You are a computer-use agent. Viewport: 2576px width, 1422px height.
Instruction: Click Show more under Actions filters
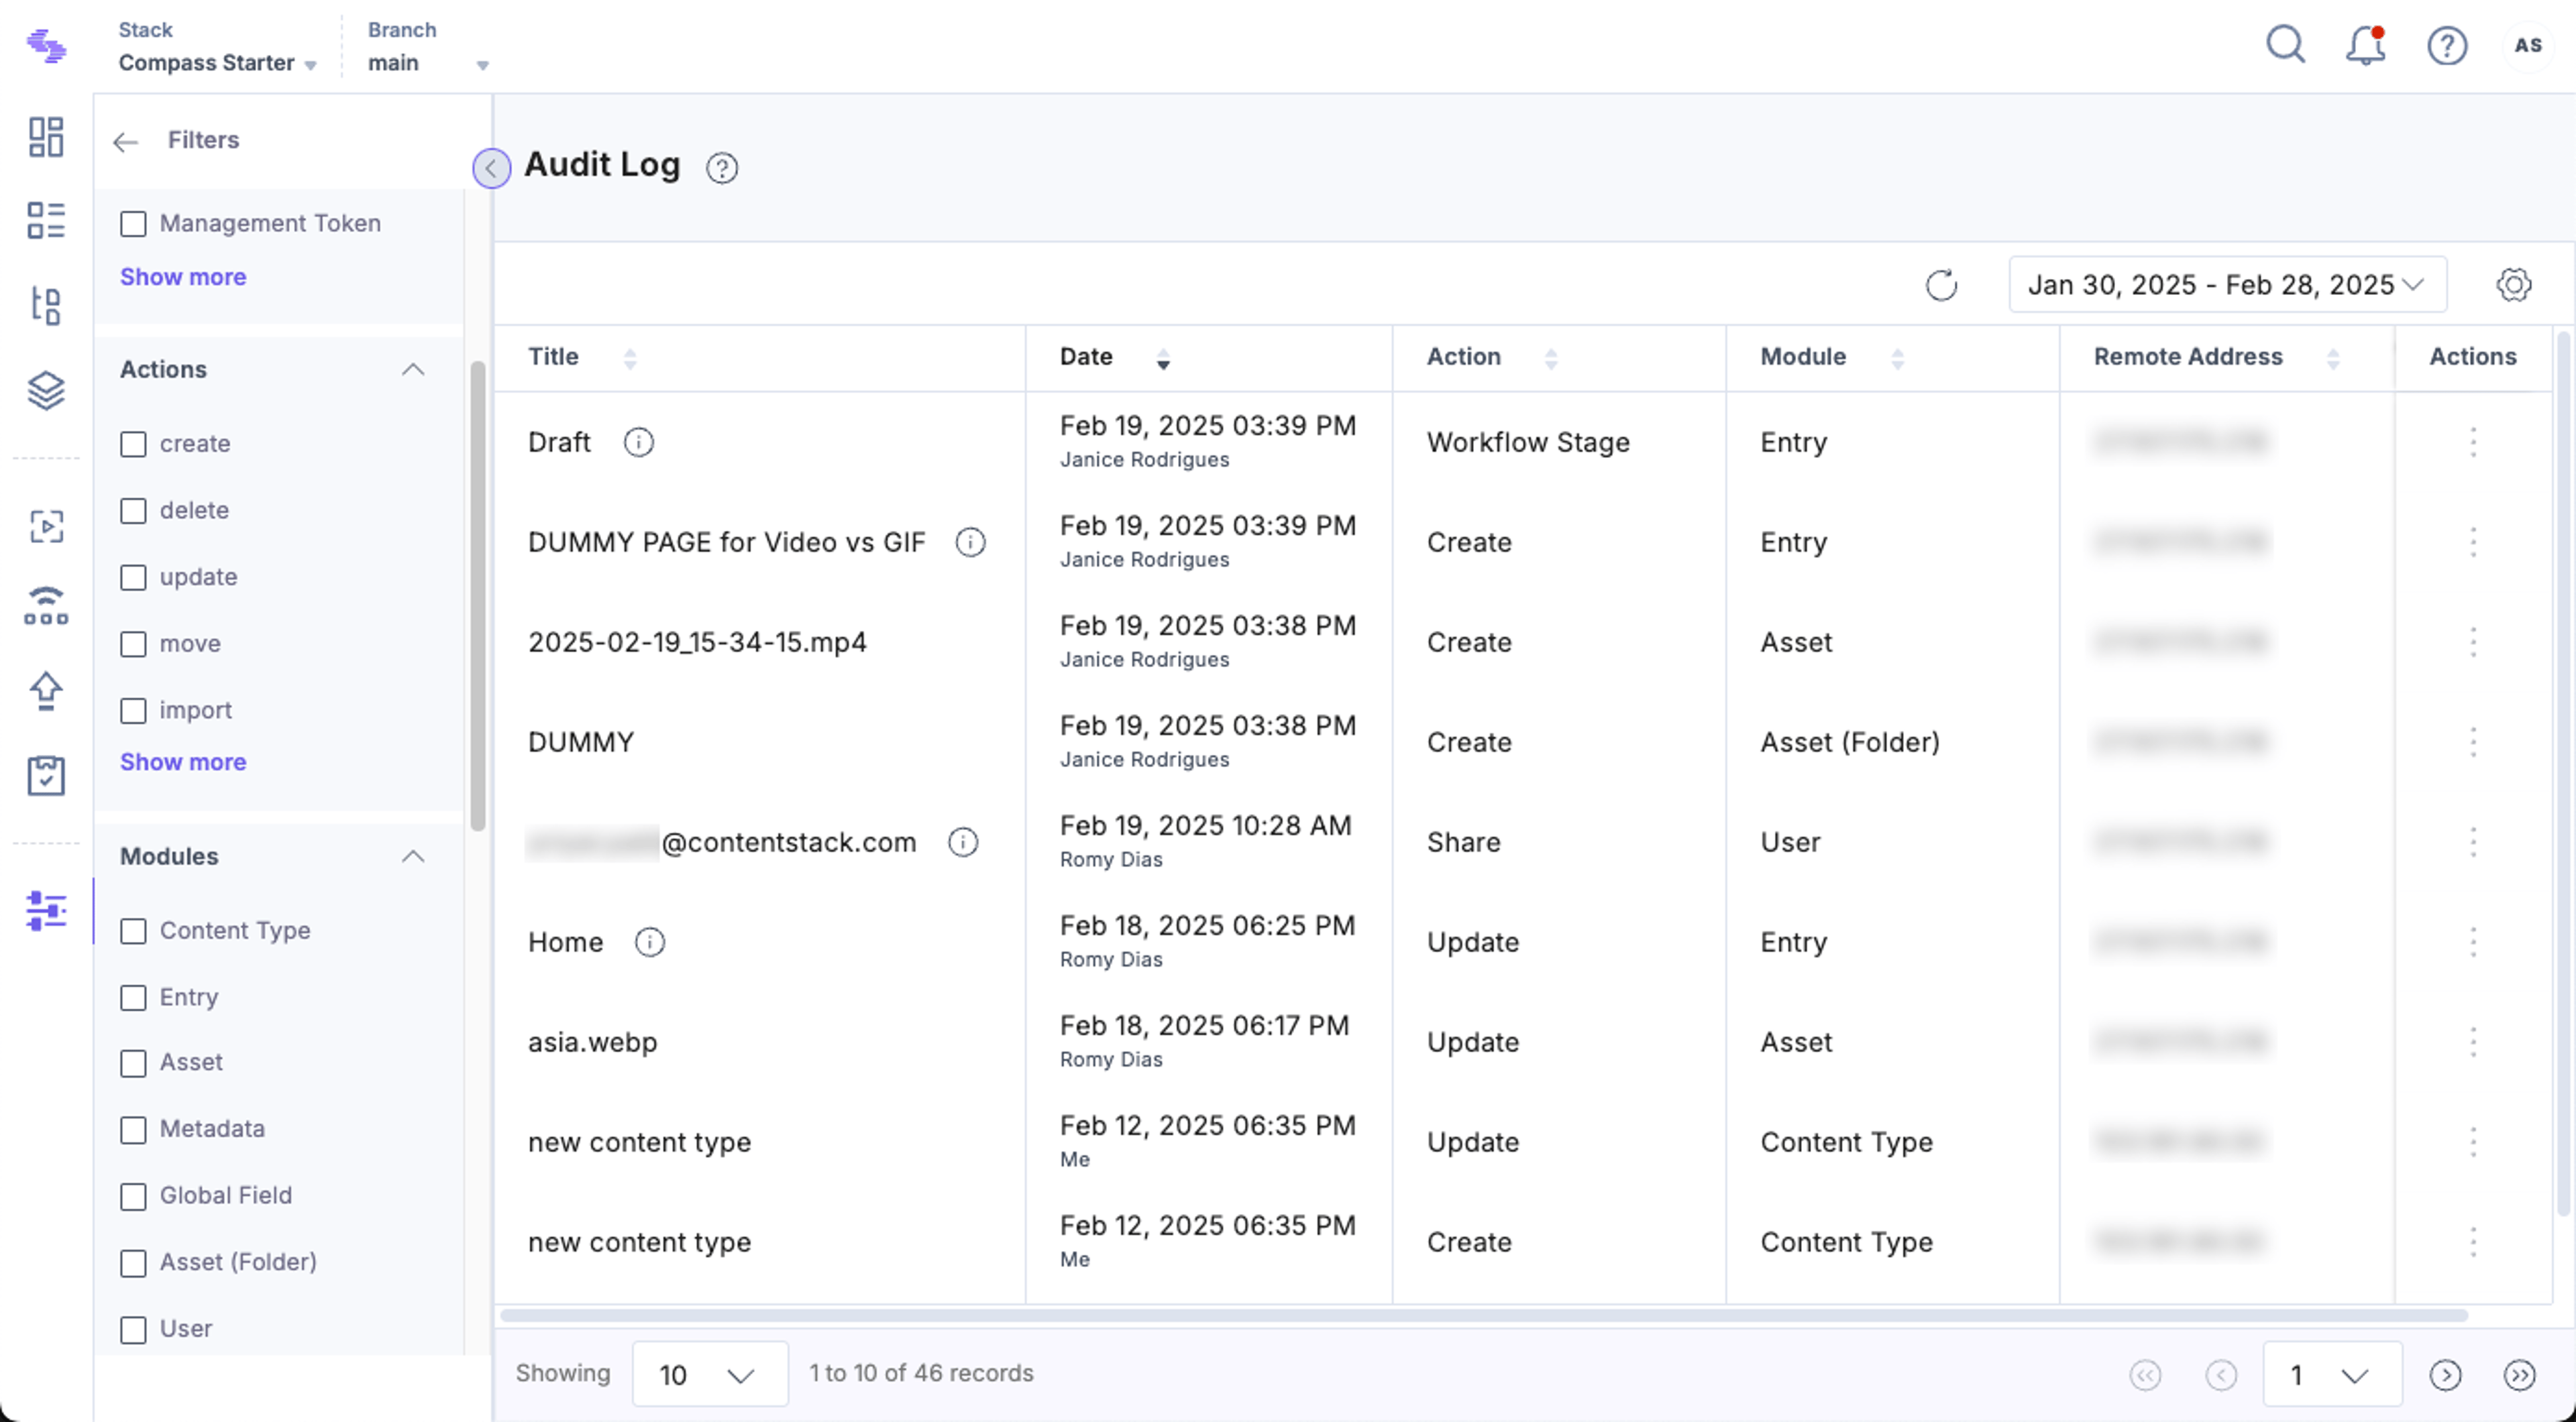pos(183,762)
